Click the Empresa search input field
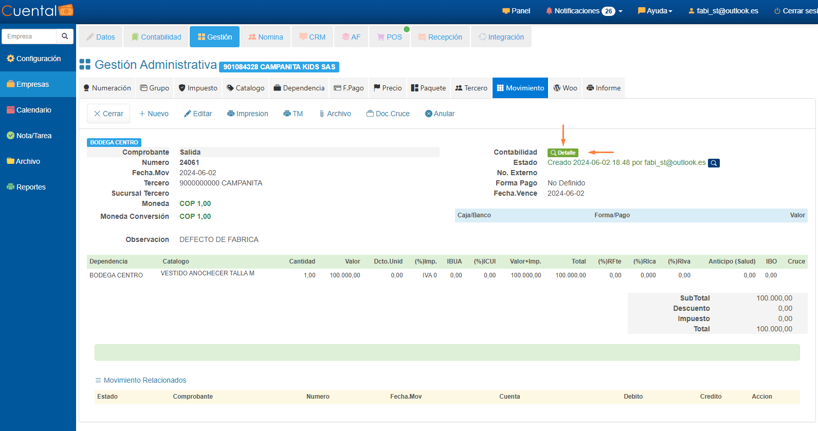Screen dimensions: 818x431 pos(29,36)
